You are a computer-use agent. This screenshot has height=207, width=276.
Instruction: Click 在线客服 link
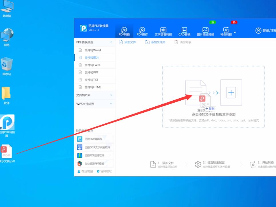click(85, 171)
